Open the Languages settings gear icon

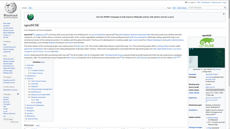point(18,94)
